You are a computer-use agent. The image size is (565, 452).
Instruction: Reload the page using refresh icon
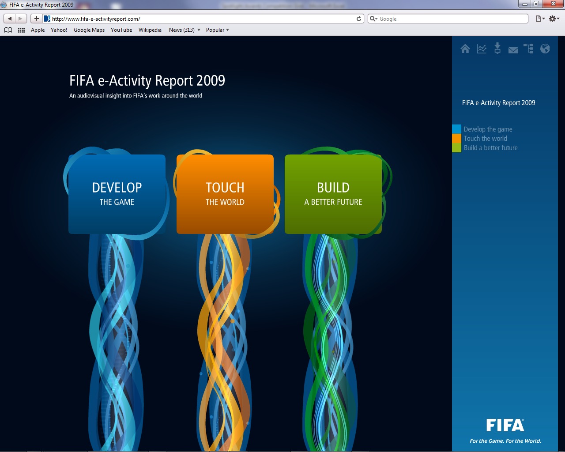click(x=359, y=19)
